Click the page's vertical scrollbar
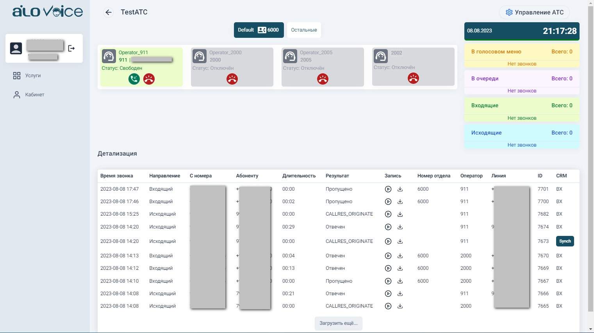The image size is (594, 333). (x=590, y=156)
